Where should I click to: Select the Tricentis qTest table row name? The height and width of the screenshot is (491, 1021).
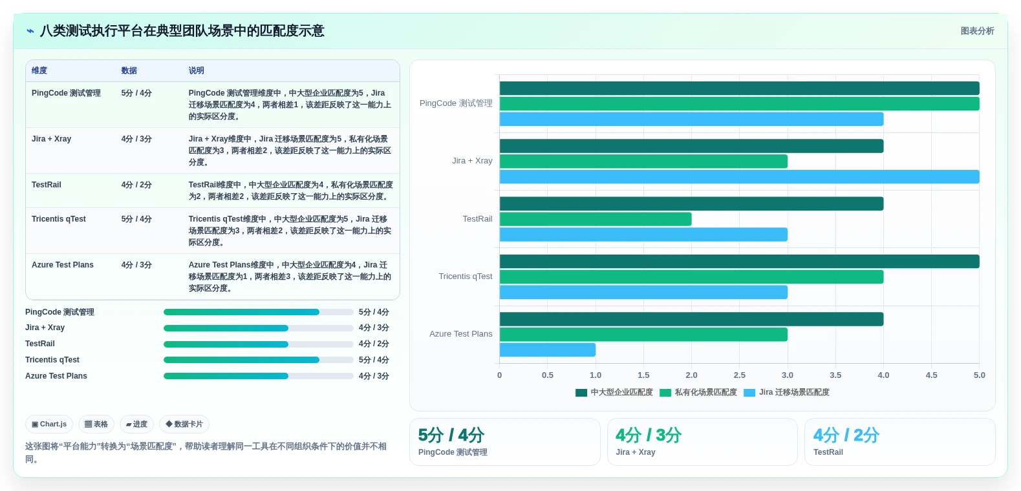(59, 219)
